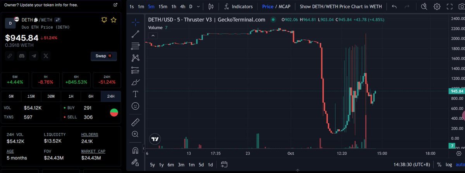Expand the panel below the chart

coord(298,170)
